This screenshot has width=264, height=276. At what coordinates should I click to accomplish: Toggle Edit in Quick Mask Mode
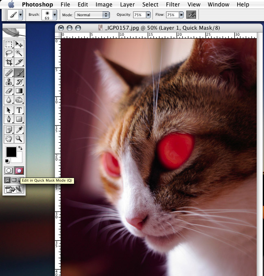click(x=19, y=171)
